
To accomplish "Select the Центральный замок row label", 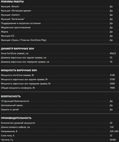I will pyautogui.click(x=12, y=105).
